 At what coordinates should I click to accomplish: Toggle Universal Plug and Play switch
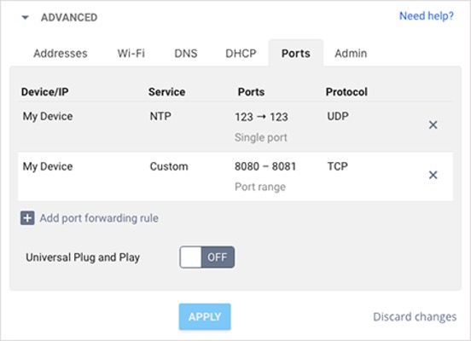tap(207, 257)
